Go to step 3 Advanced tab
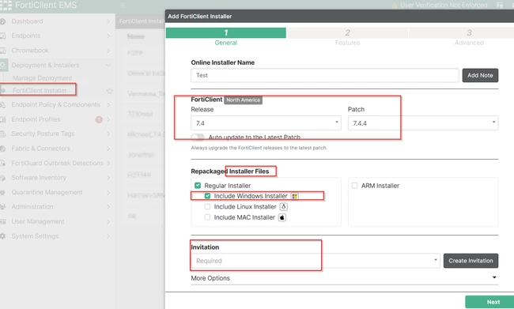 tap(469, 36)
